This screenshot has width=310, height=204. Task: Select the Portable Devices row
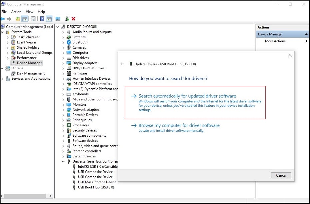pos(85,115)
